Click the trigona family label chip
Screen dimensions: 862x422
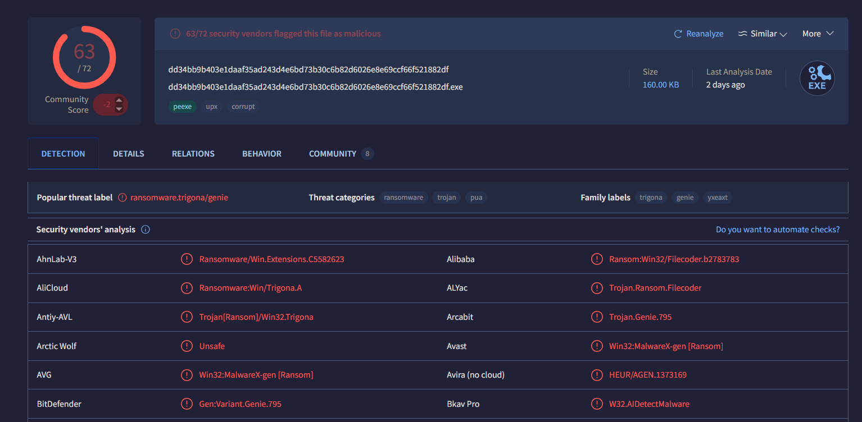[x=651, y=198]
